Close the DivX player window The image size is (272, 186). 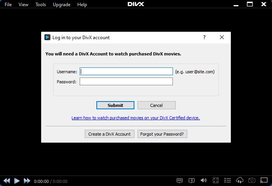[264, 4]
